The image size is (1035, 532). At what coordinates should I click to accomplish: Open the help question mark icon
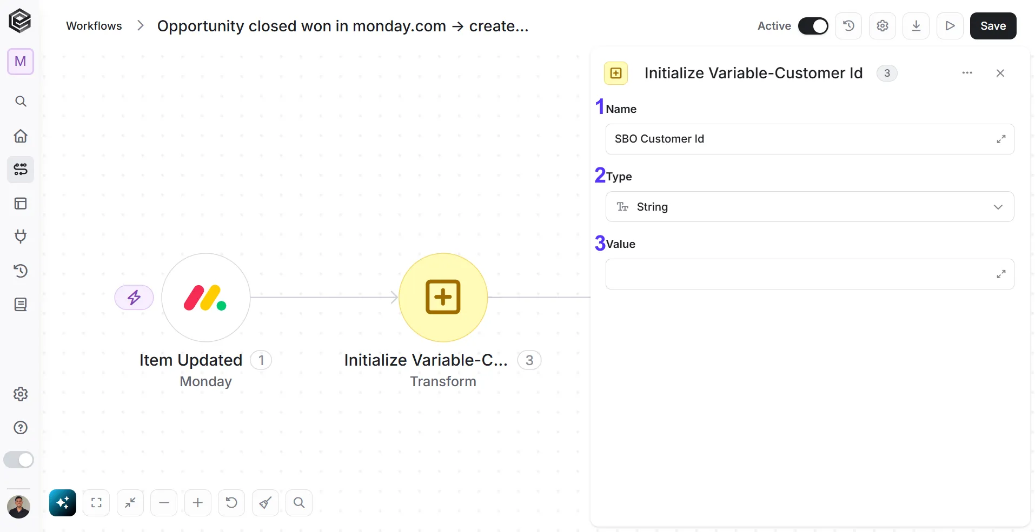click(21, 428)
